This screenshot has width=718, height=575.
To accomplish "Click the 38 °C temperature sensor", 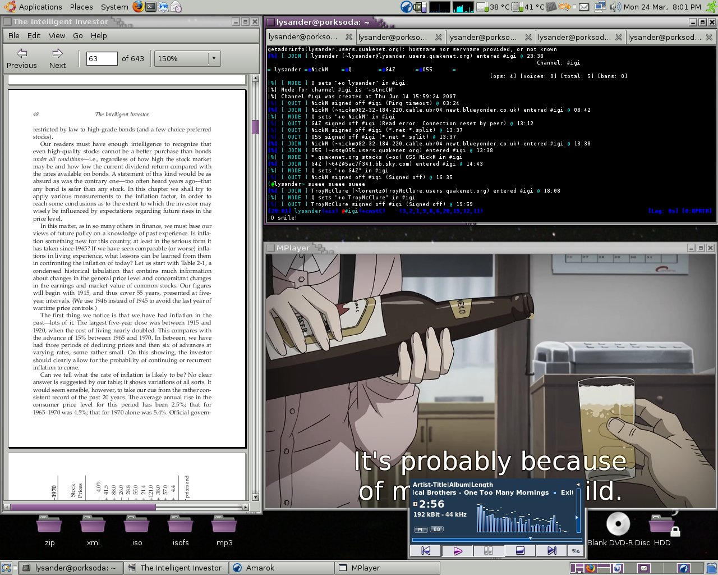I will 494,7.
